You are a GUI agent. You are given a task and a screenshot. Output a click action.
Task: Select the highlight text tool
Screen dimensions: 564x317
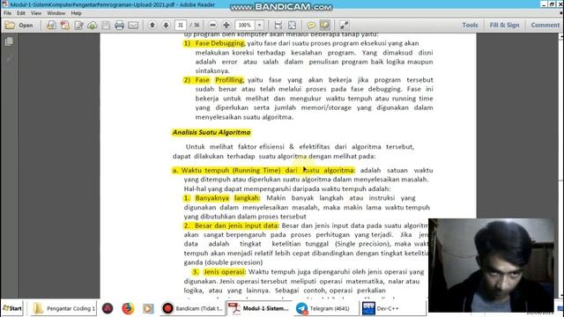[324, 26]
